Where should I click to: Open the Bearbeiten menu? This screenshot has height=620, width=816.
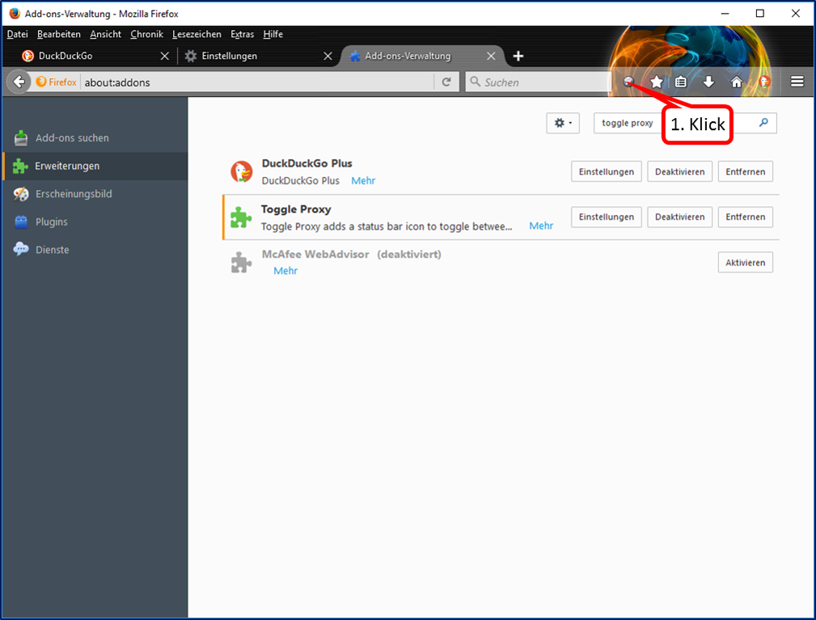point(59,34)
